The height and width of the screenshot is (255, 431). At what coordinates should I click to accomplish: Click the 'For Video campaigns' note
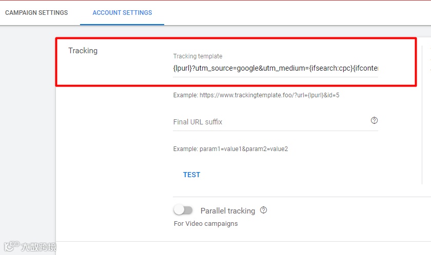[206, 224]
